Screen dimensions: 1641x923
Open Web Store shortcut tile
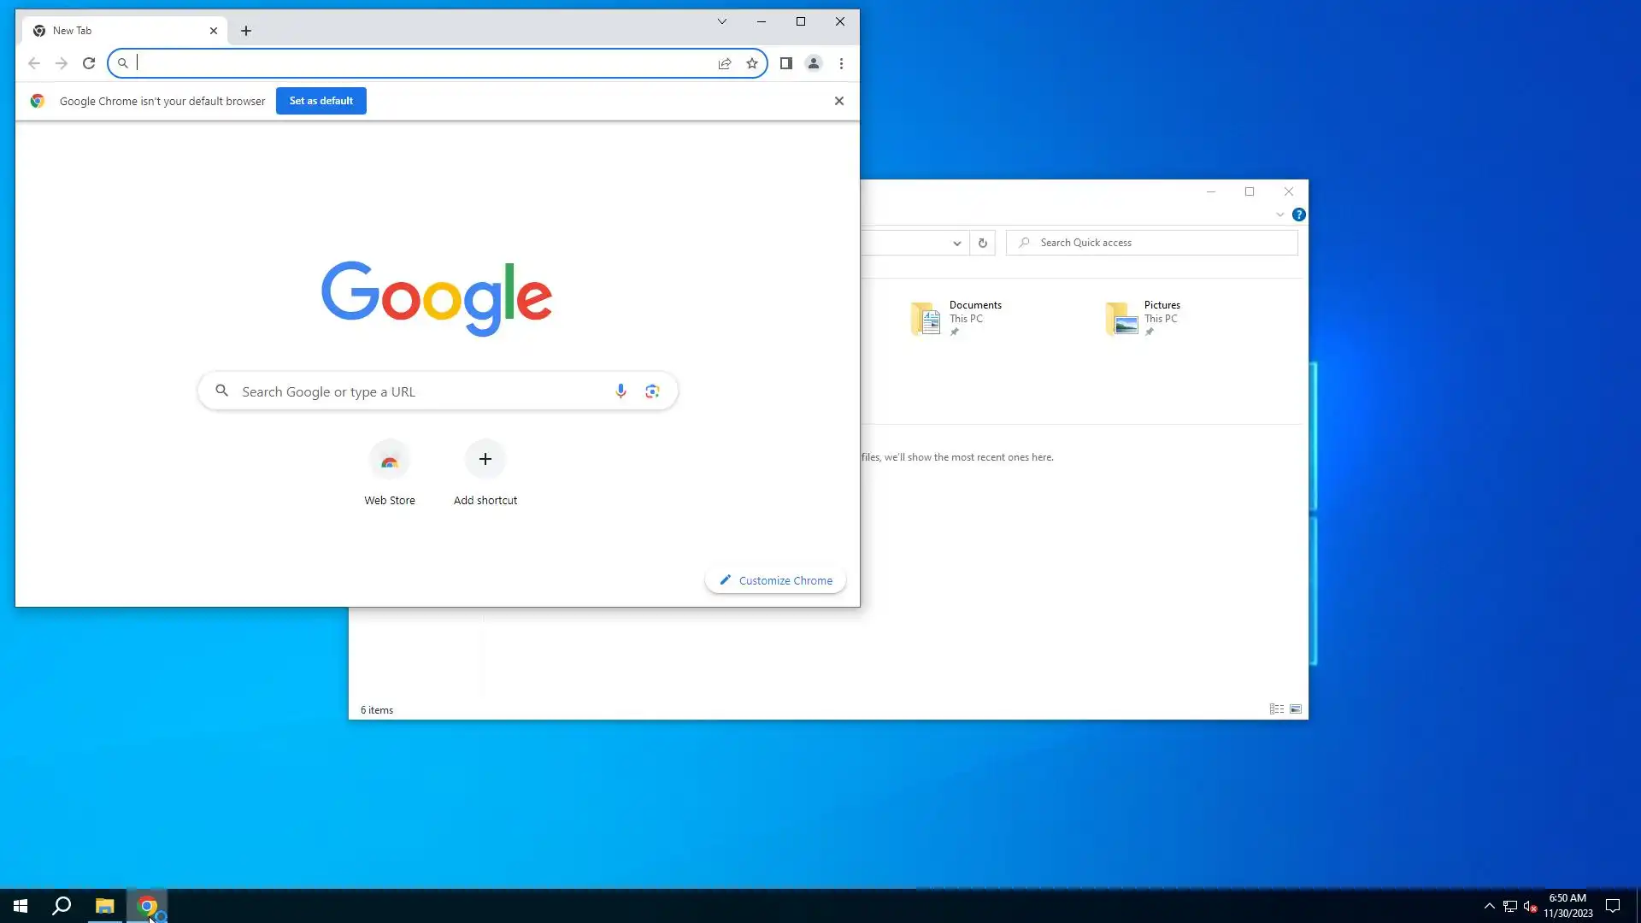[x=390, y=461]
